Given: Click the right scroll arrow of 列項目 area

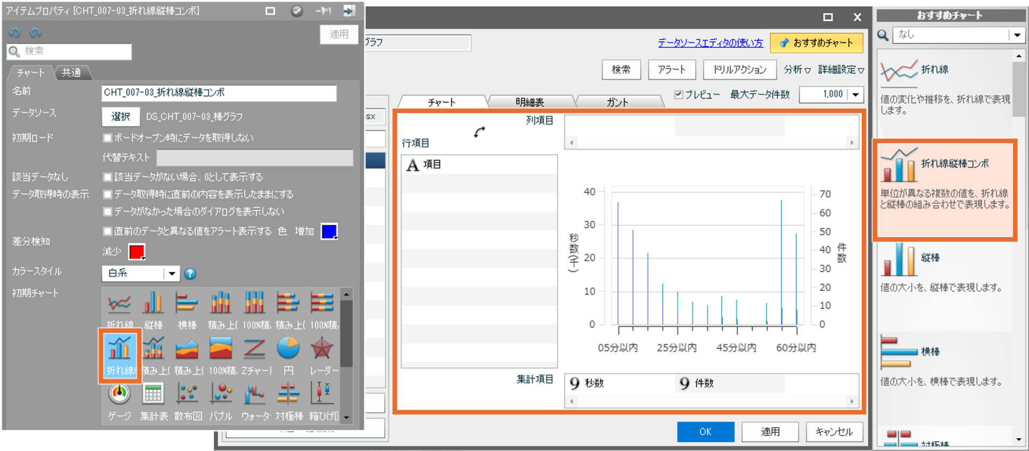Looking at the screenshot, I should point(852,142).
